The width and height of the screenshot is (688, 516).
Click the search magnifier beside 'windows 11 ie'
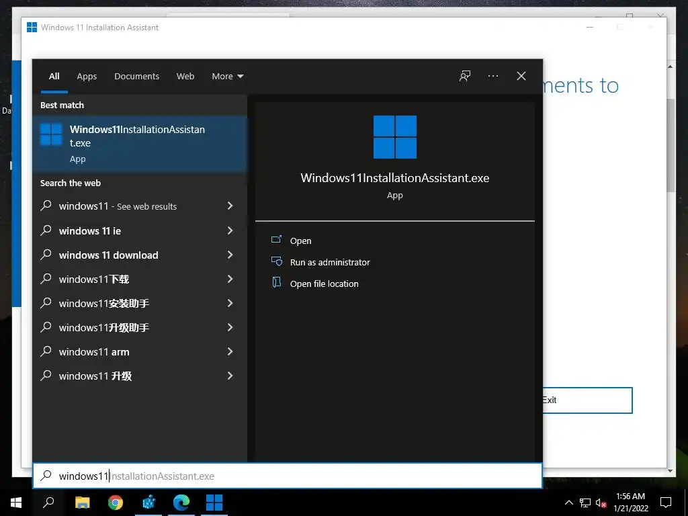46,230
